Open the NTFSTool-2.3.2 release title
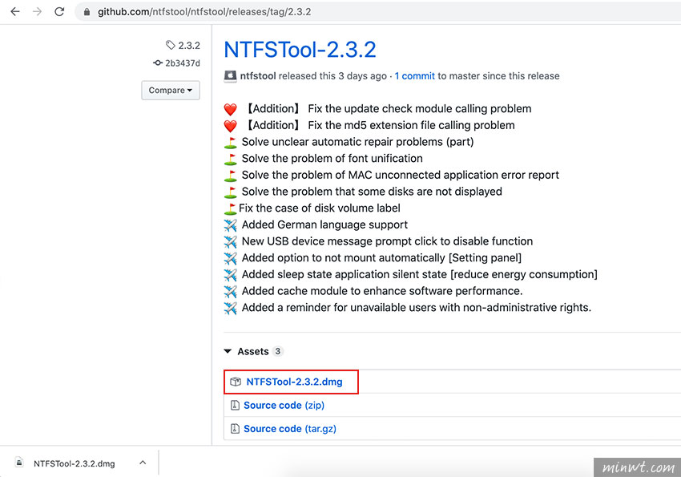Screen dimensions: 681x477 [300, 50]
